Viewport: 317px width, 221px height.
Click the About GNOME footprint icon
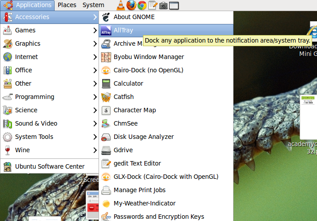106,17
